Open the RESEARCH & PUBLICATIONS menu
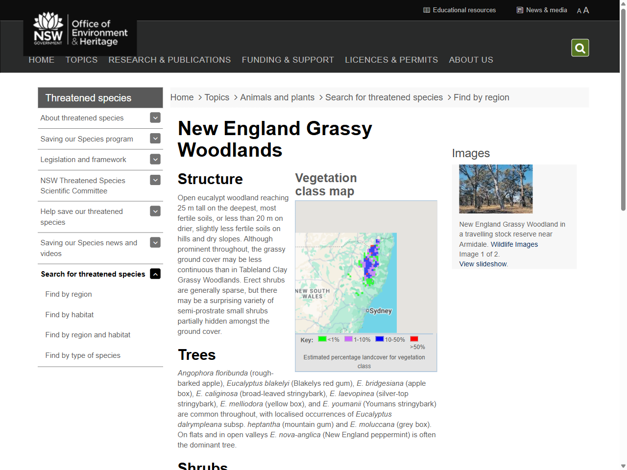 169,60
